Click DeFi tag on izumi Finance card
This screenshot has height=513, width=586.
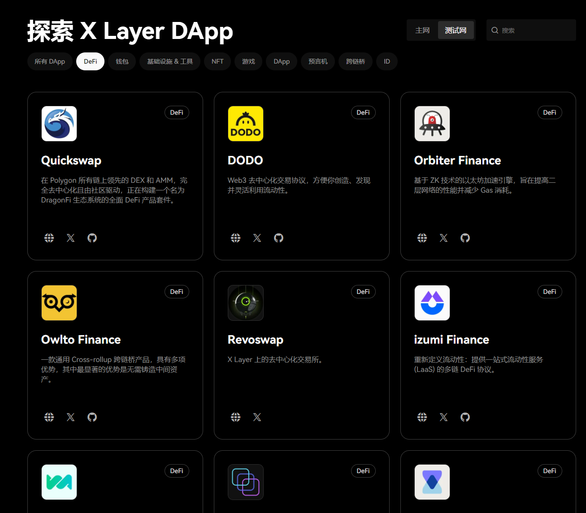point(550,292)
